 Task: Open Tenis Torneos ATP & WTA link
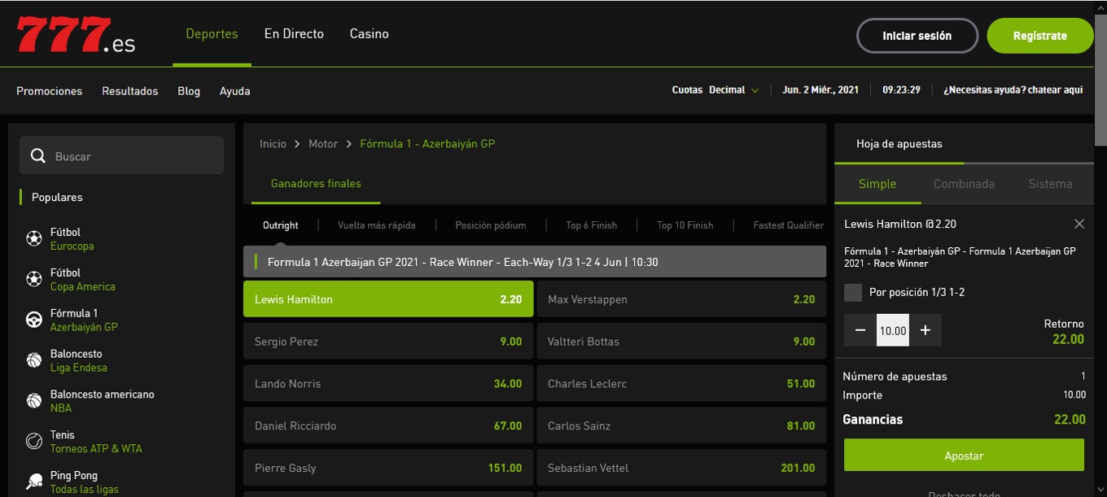coord(96,441)
